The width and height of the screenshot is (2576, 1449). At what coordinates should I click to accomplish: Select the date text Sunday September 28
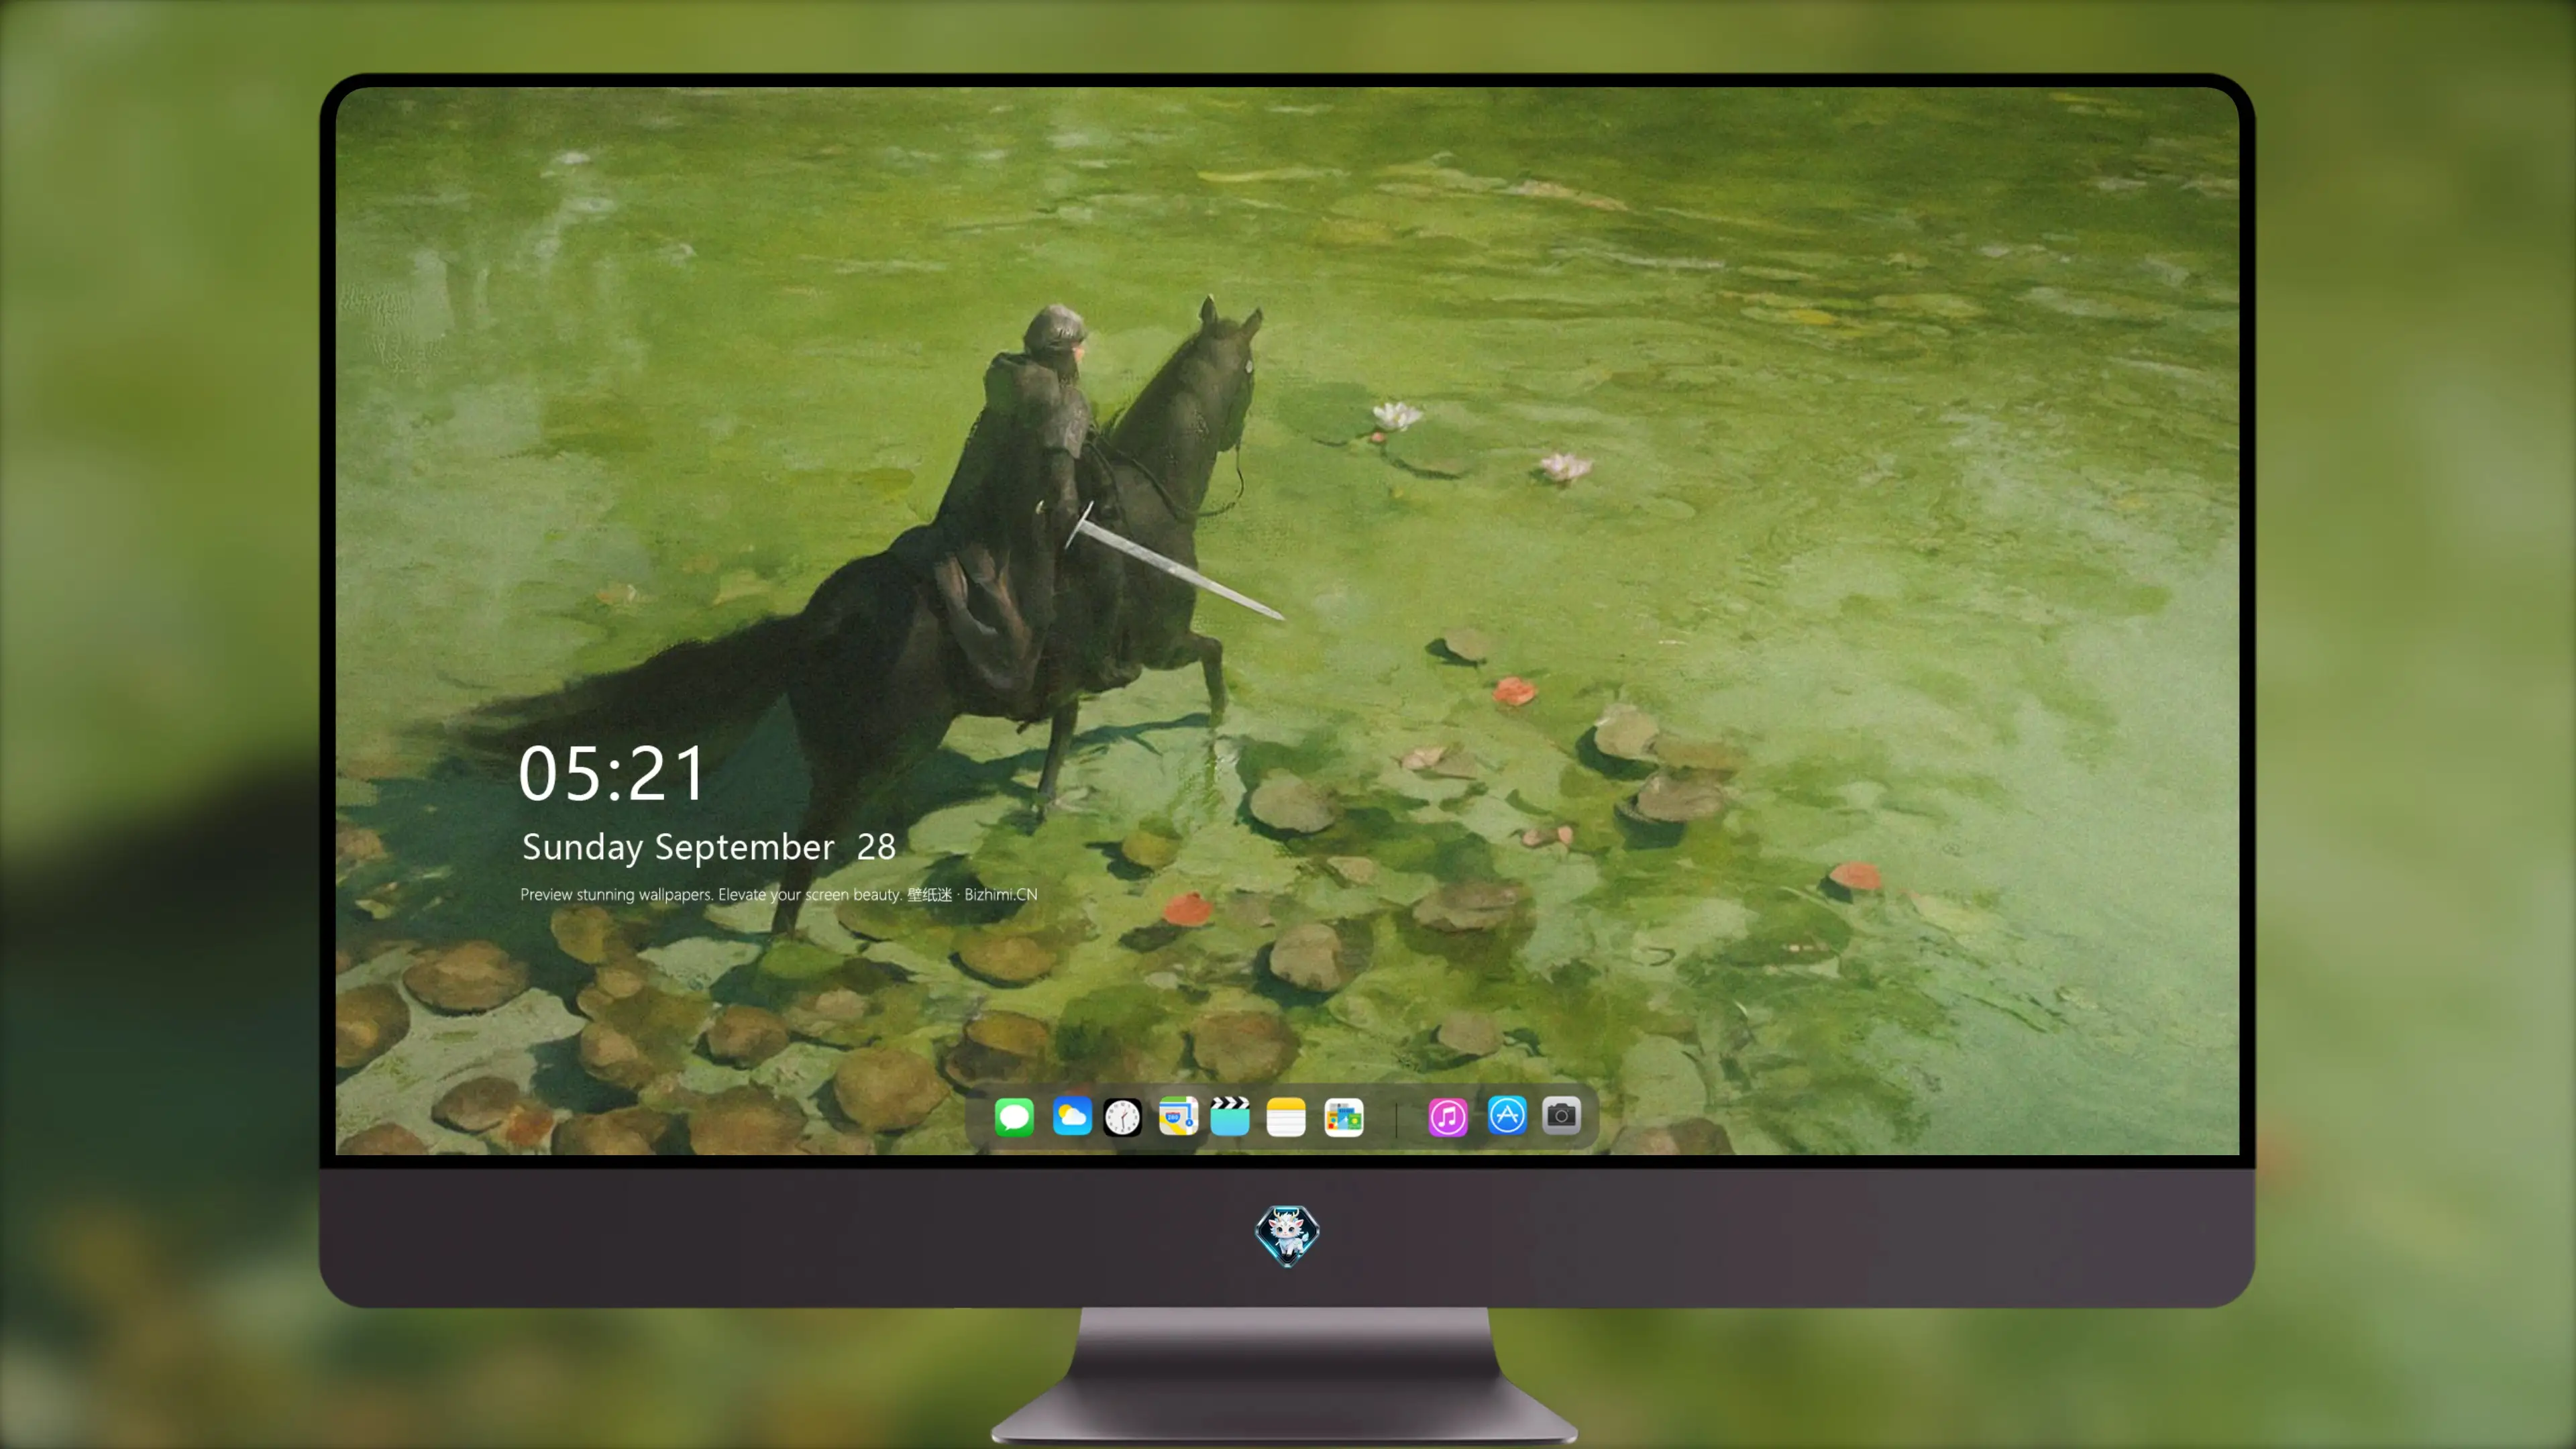[x=709, y=847]
